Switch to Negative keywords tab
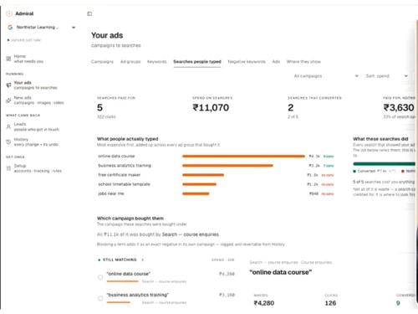Image resolution: width=418 pixels, height=314 pixels. tap(247, 61)
